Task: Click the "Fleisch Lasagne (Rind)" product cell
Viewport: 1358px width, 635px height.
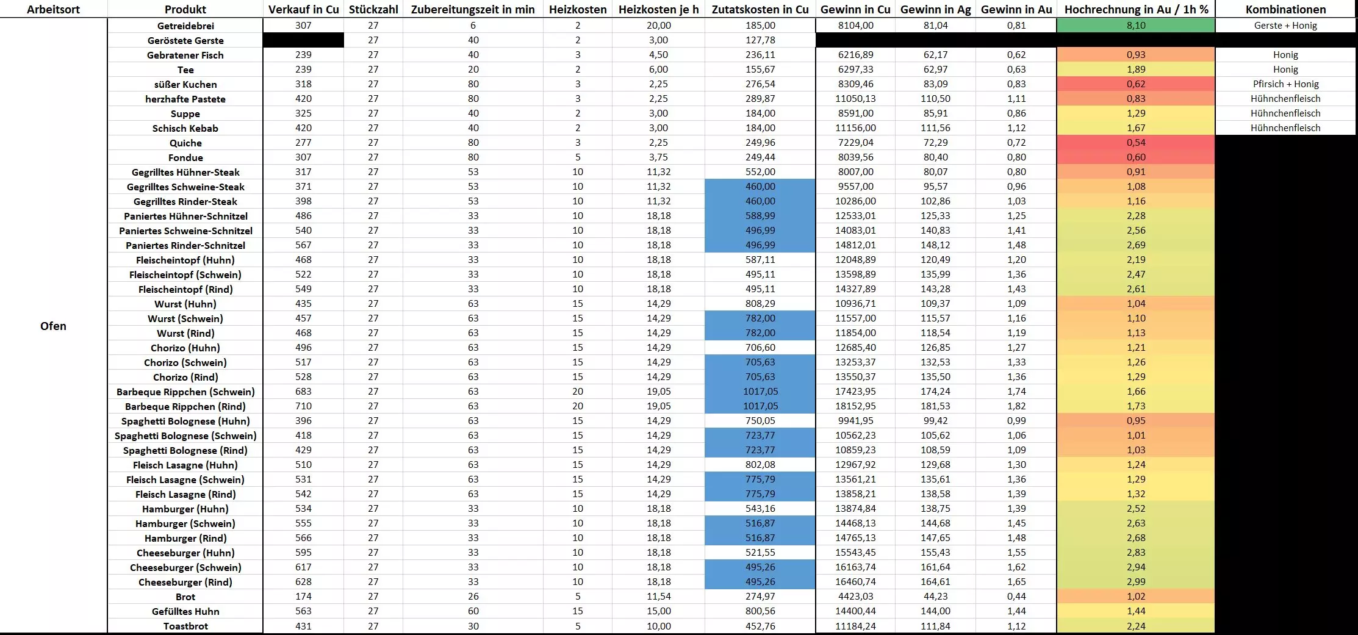Action: click(x=185, y=494)
